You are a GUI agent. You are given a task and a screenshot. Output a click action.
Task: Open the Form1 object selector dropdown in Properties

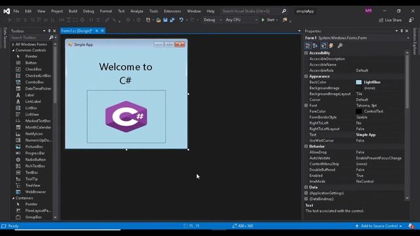[408, 38]
